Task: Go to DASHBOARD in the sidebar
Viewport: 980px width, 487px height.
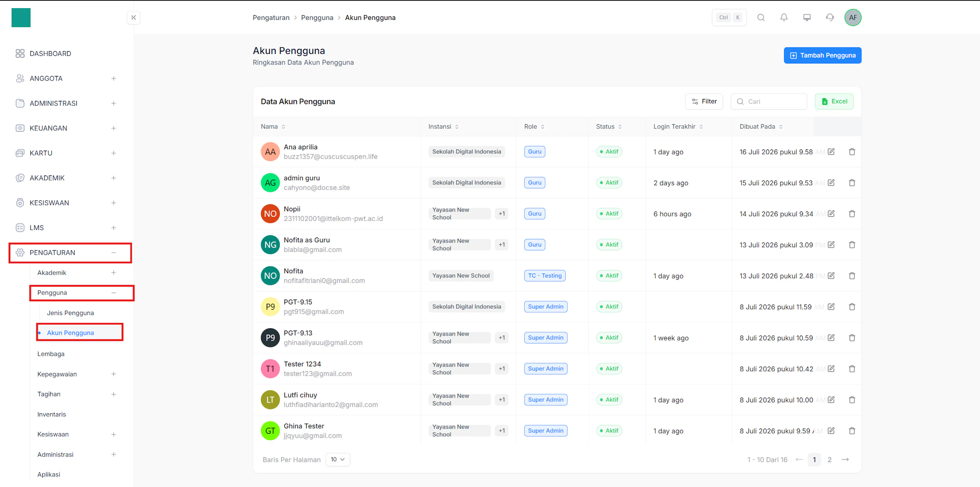Action: click(50, 54)
